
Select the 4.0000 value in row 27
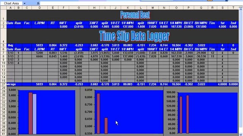(x=222, y=84)
